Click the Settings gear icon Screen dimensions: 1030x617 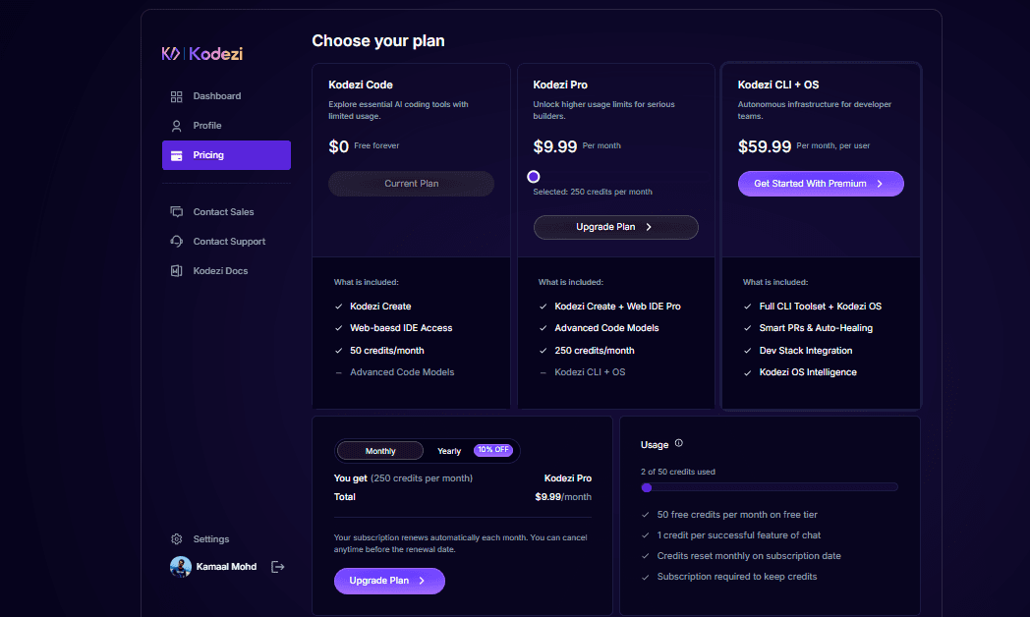tap(176, 538)
